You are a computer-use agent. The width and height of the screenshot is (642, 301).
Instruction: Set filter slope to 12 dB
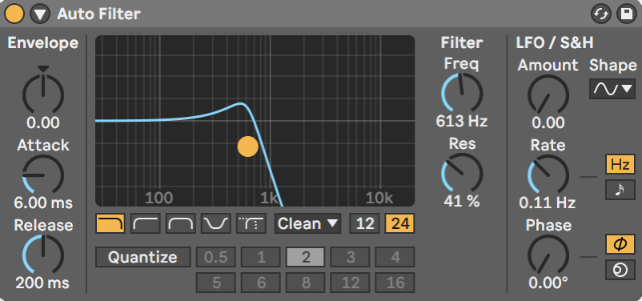[x=364, y=223]
